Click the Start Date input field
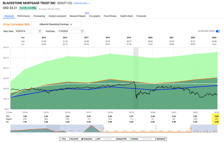The height and width of the screenshot is (143, 224). (28, 31)
